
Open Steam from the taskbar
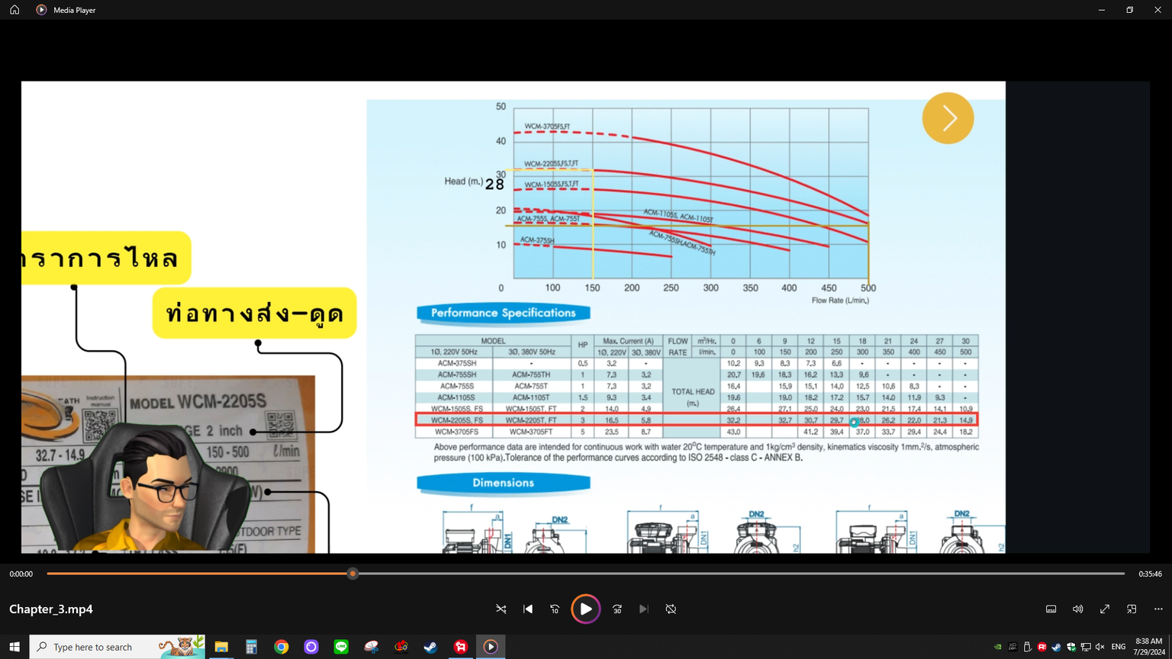tap(430, 647)
